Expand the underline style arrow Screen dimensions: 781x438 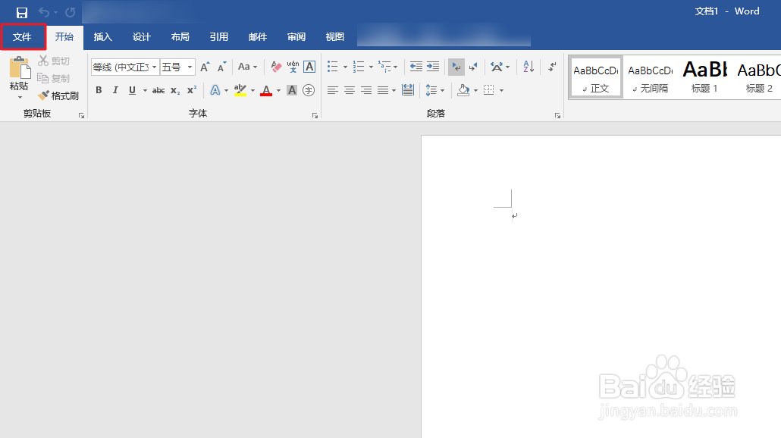pos(145,91)
